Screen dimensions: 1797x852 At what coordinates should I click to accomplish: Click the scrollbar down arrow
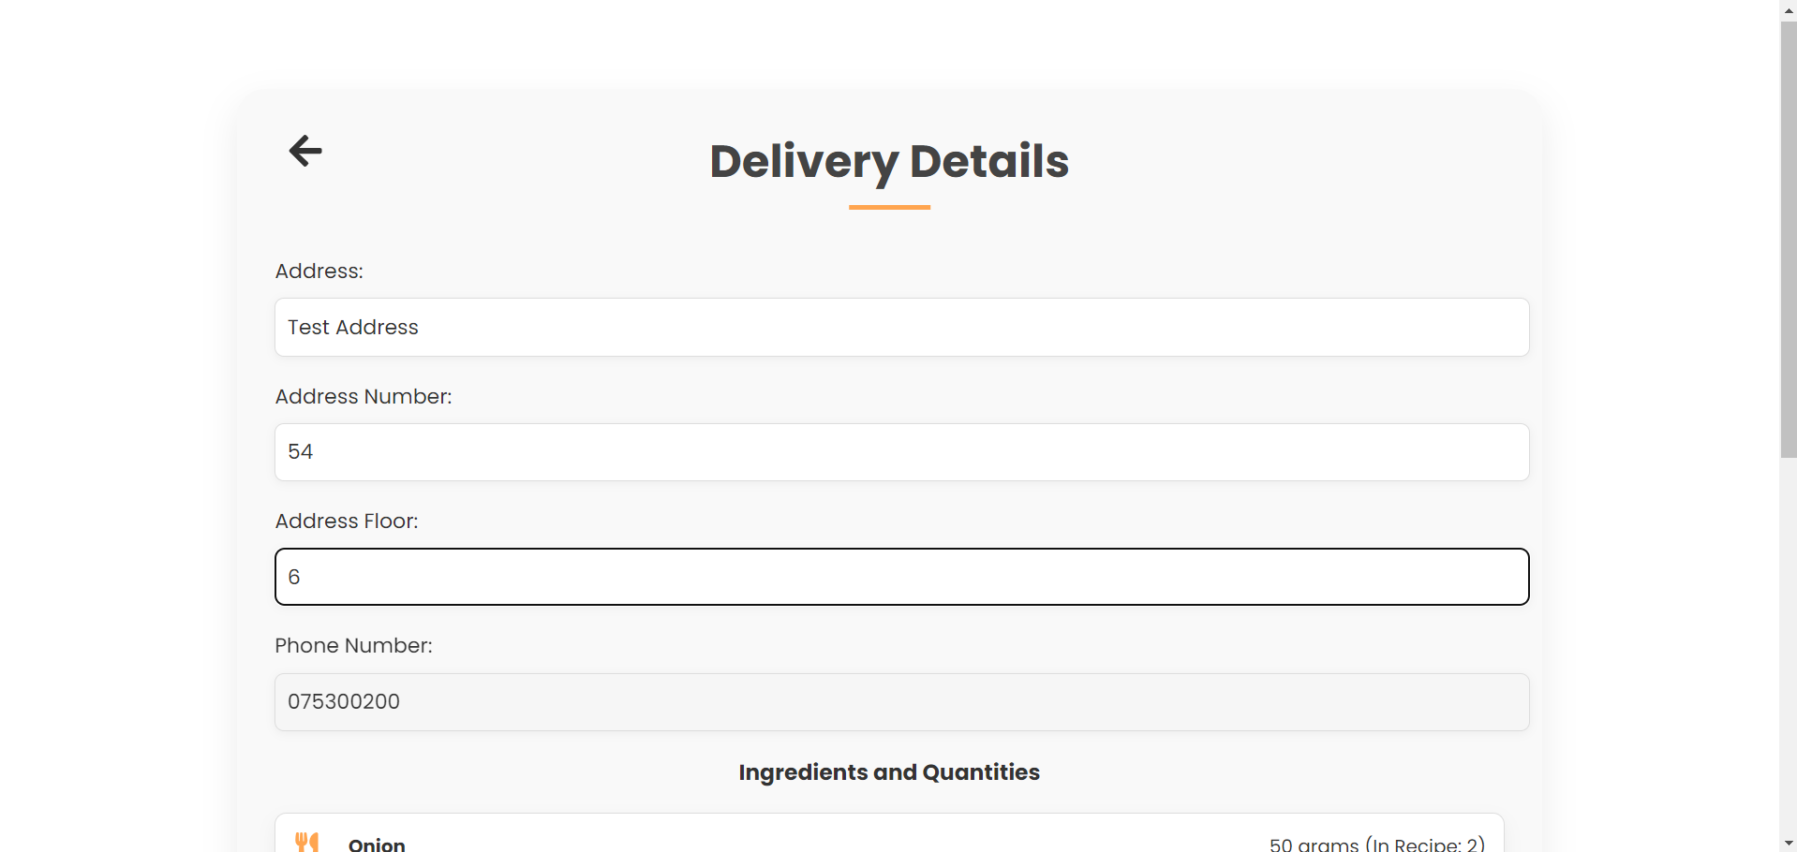(1788, 843)
